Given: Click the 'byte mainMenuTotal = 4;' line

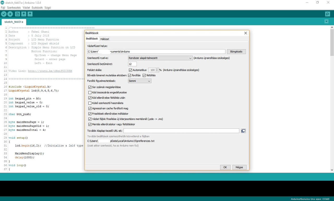Looking at the screenshot, I should point(27,130).
